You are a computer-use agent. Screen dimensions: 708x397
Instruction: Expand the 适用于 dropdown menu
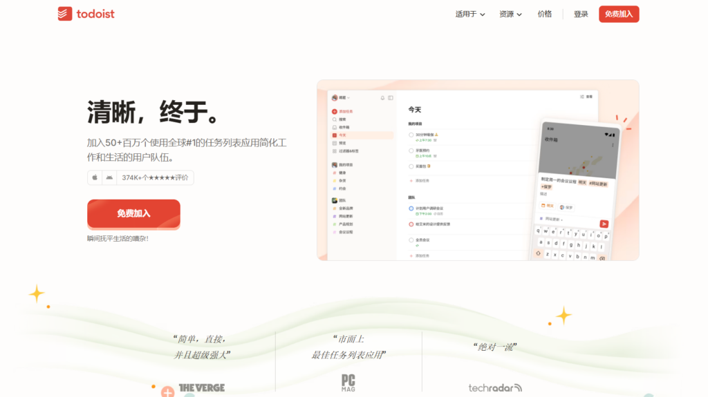(470, 14)
